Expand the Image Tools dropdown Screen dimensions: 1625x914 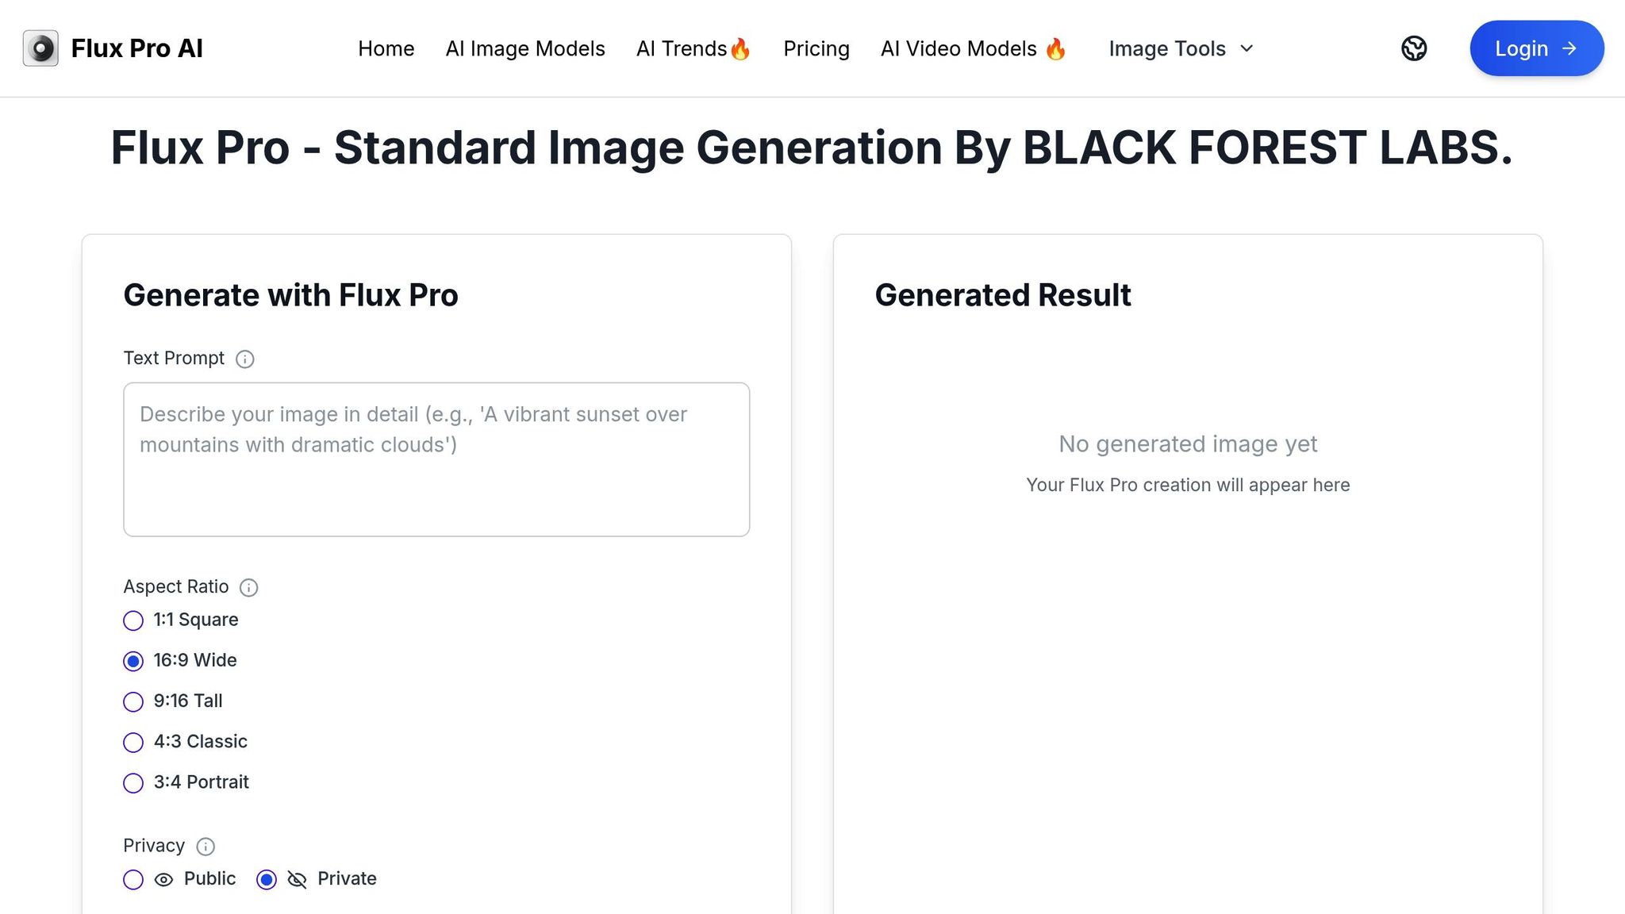point(1181,48)
